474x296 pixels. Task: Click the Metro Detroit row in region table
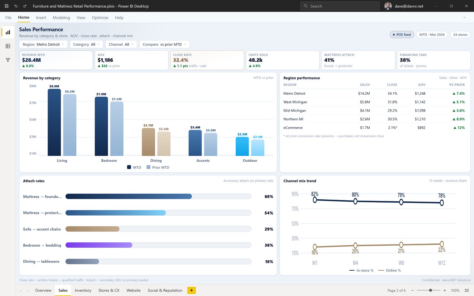[375, 93]
